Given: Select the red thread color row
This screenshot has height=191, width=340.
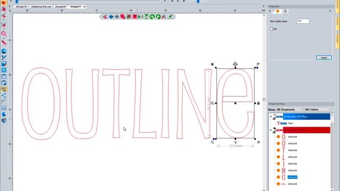Looking at the screenshot, I should coord(307,130).
